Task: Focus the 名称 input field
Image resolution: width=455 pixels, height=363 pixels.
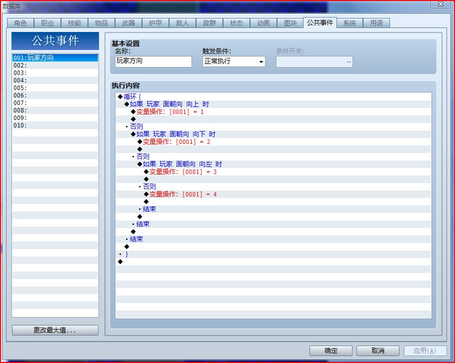Action: 153,61
